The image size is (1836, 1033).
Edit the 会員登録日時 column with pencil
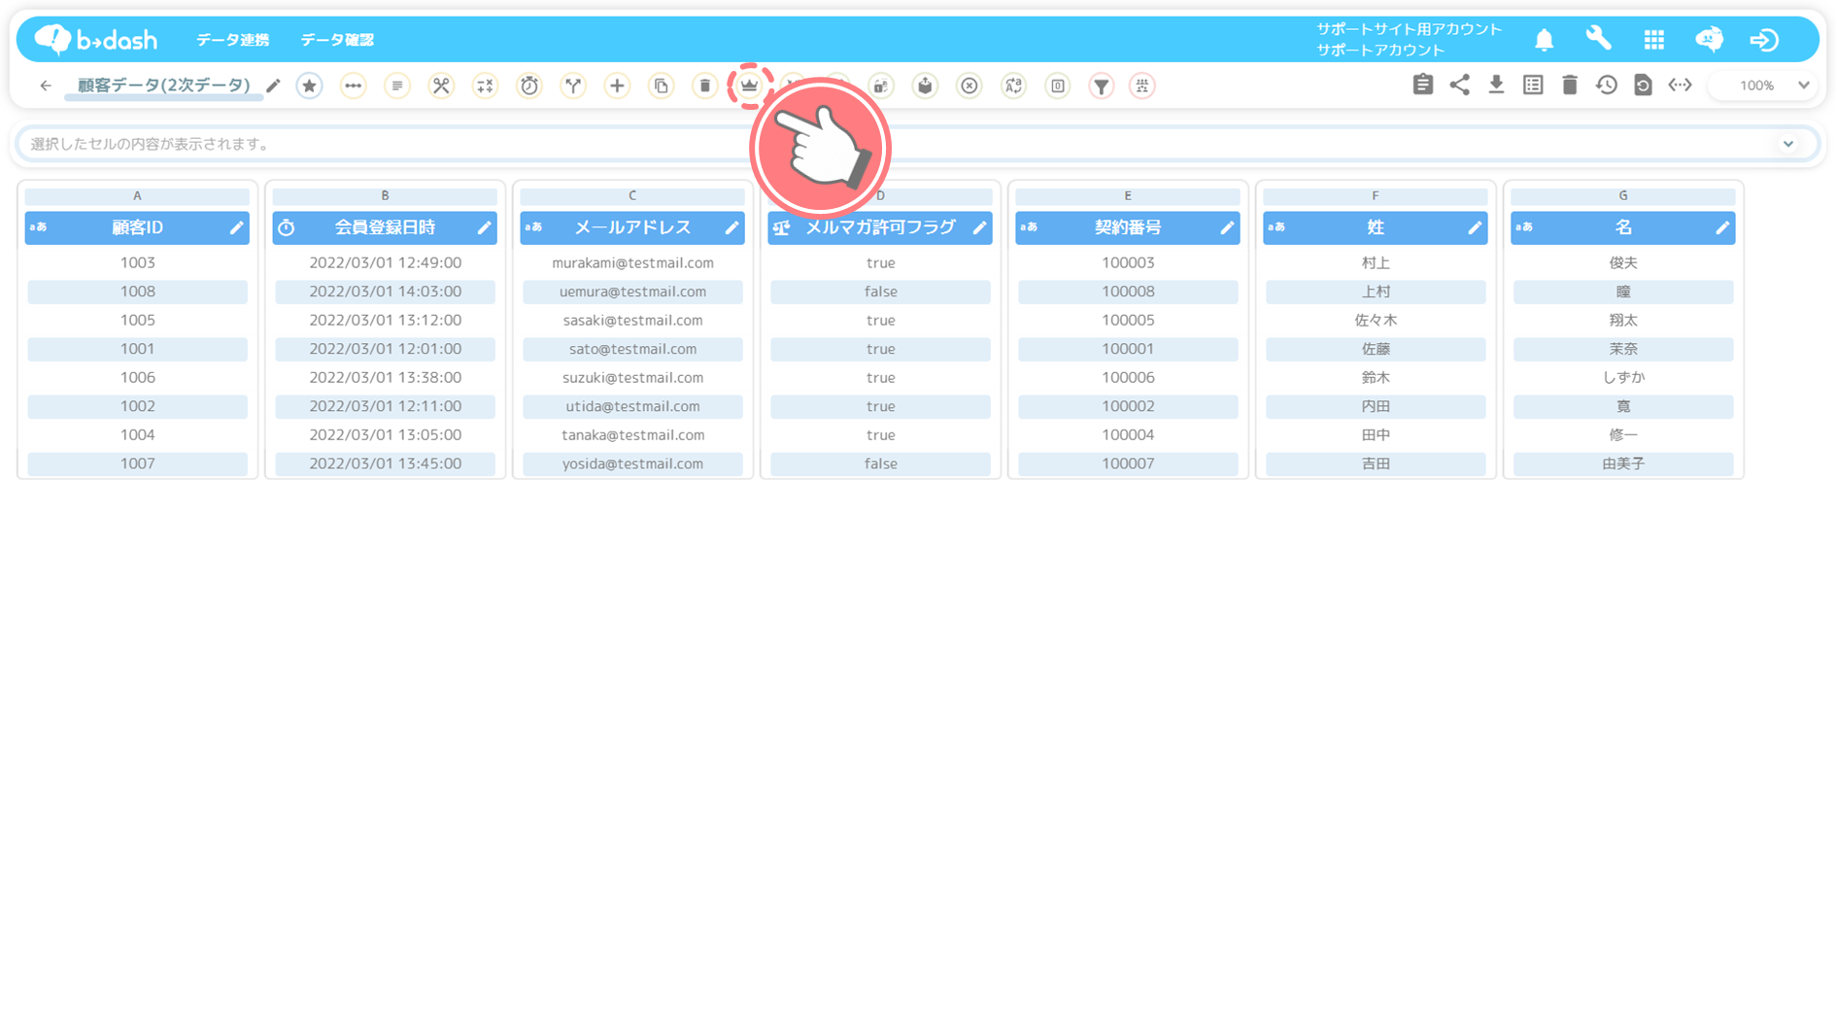pos(484,227)
